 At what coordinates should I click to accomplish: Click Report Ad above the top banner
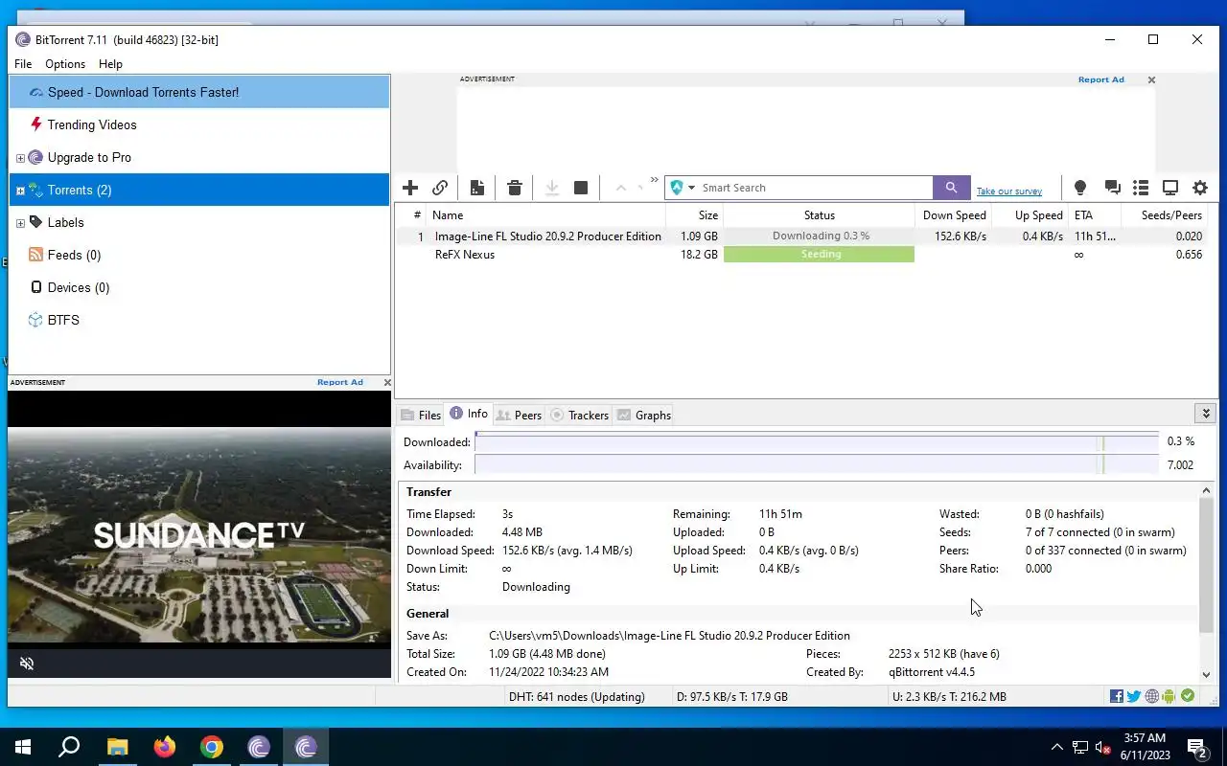coord(1100,80)
